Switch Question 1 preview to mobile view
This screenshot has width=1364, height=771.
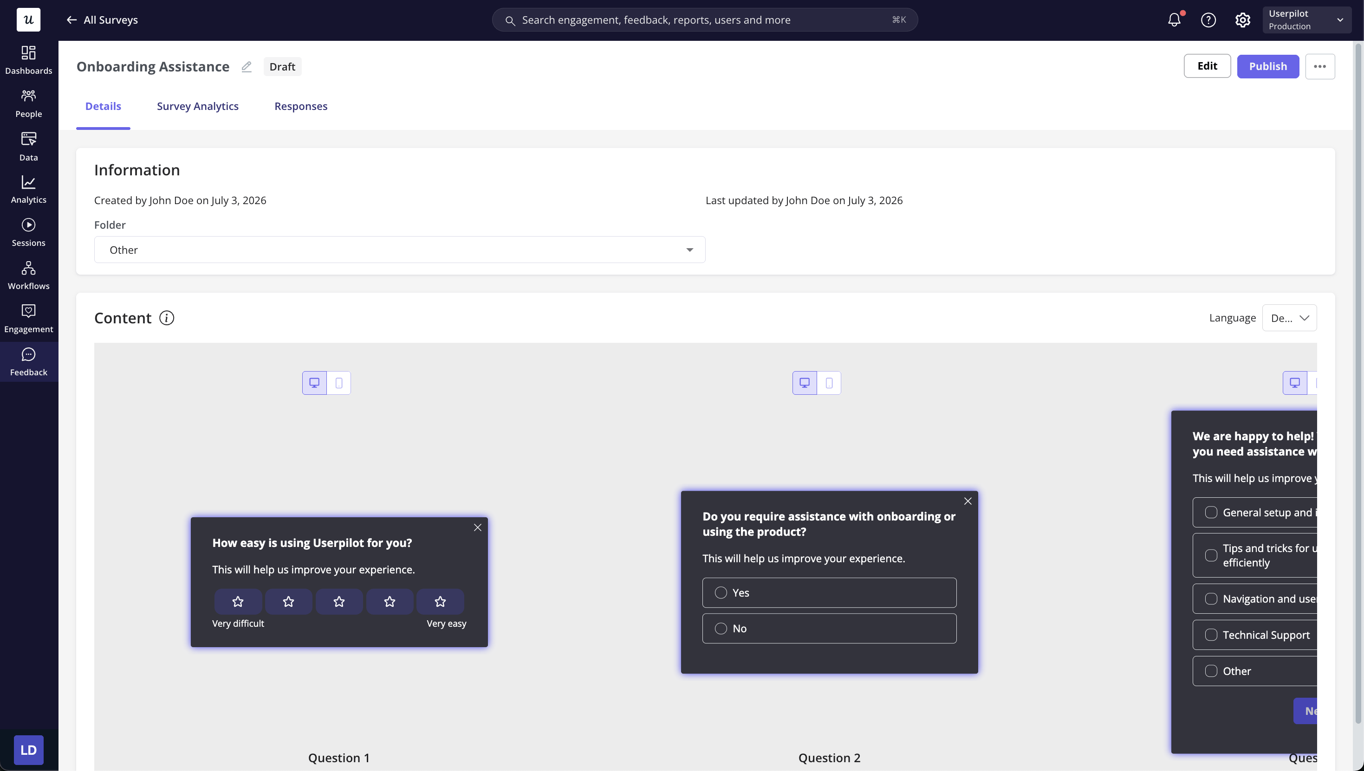pos(339,383)
